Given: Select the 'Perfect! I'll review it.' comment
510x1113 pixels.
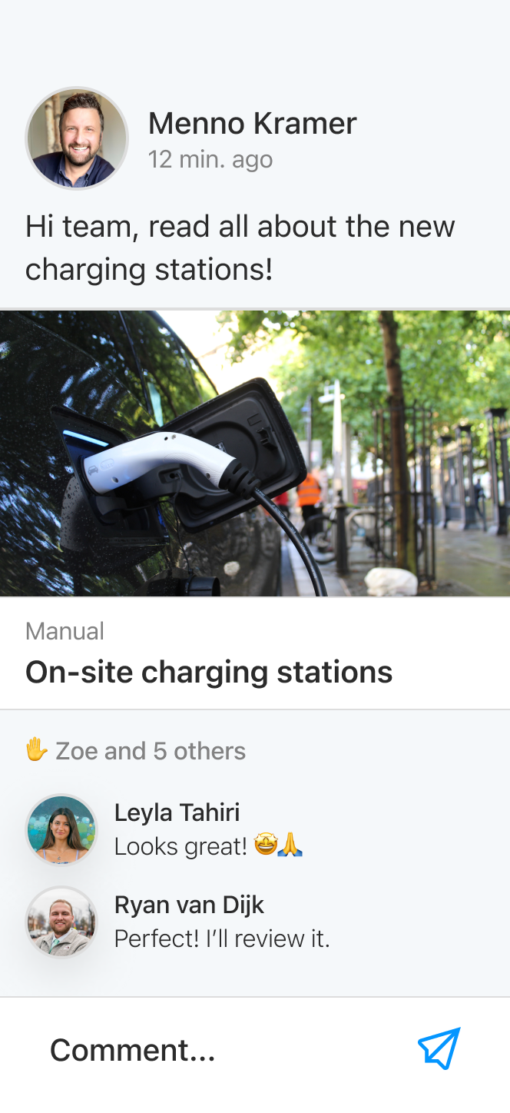Looking at the screenshot, I should click(222, 939).
